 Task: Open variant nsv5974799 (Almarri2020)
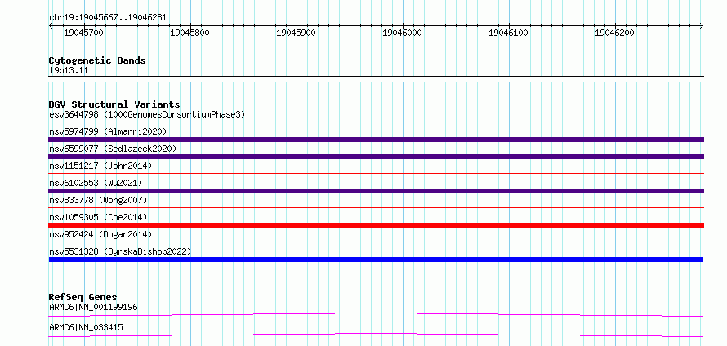108,131
